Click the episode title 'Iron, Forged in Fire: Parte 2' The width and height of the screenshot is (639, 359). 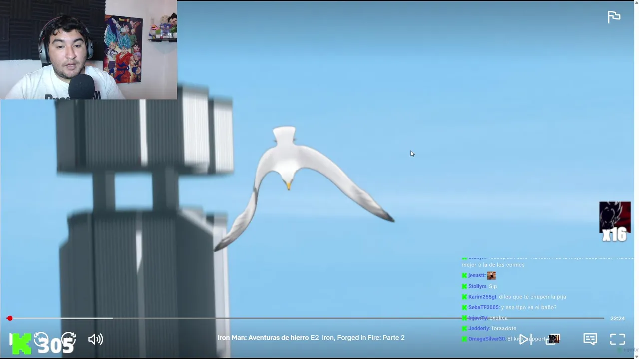click(x=363, y=338)
